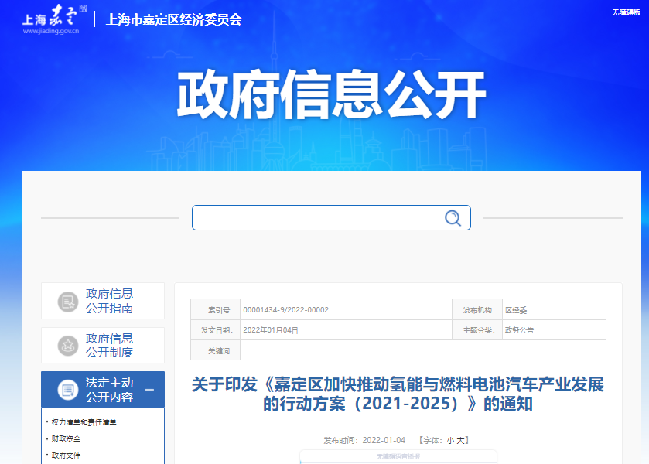
Task: Toggle 大 to enlarge article font
Action: [x=461, y=438]
